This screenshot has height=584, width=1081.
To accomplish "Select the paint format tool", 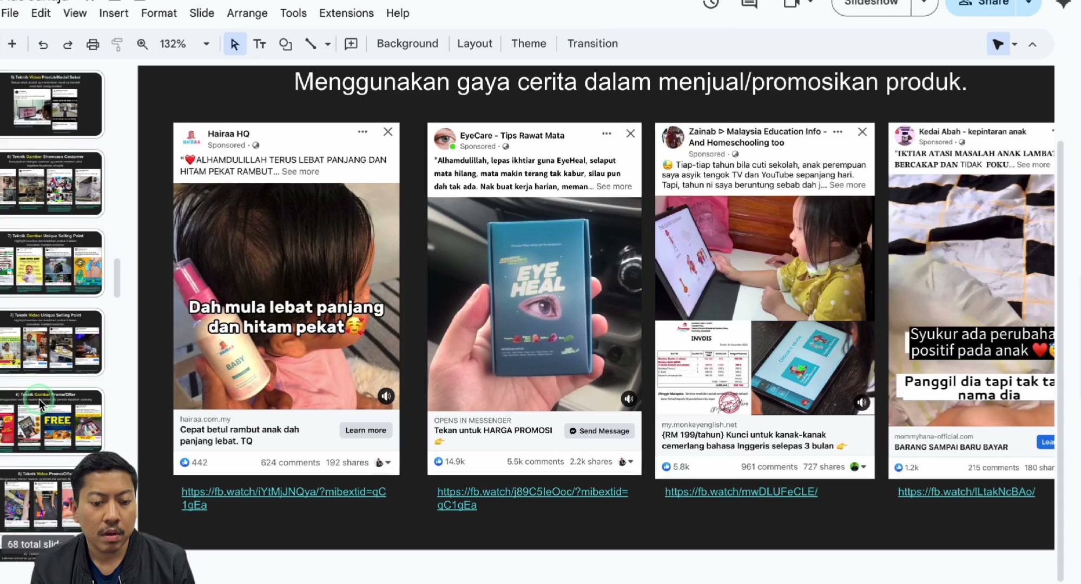I will 117,44.
